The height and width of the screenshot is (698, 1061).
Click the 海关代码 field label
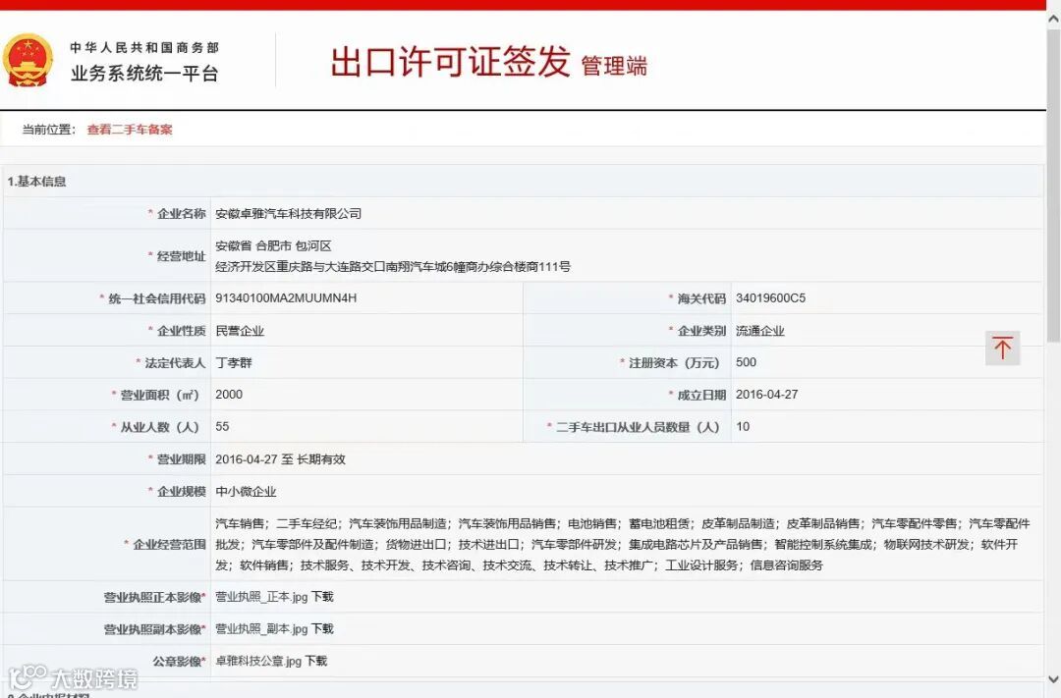point(701,298)
